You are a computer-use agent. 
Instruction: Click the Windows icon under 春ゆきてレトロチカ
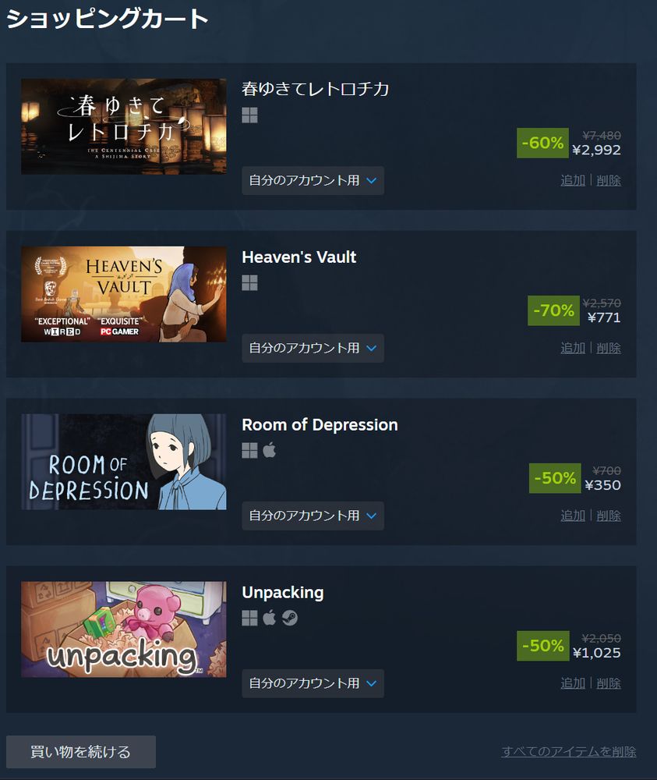[x=249, y=115]
